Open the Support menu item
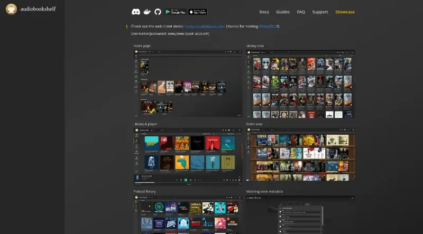 [320, 12]
